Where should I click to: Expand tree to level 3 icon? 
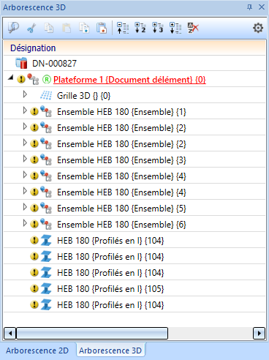point(158,28)
